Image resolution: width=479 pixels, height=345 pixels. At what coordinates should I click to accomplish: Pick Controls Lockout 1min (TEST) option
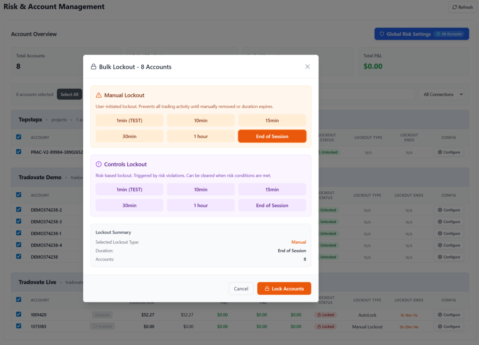coord(130,190)
